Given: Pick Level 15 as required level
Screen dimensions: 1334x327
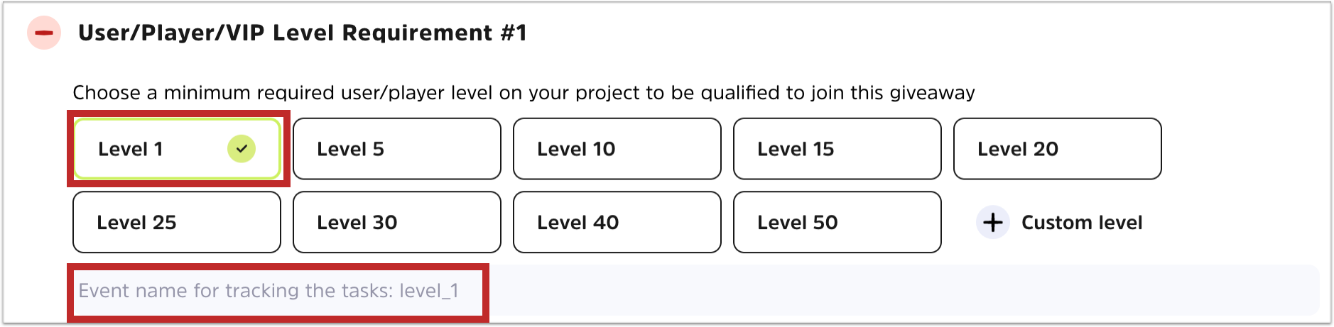Looking at the screenshot, I should 837,149.
